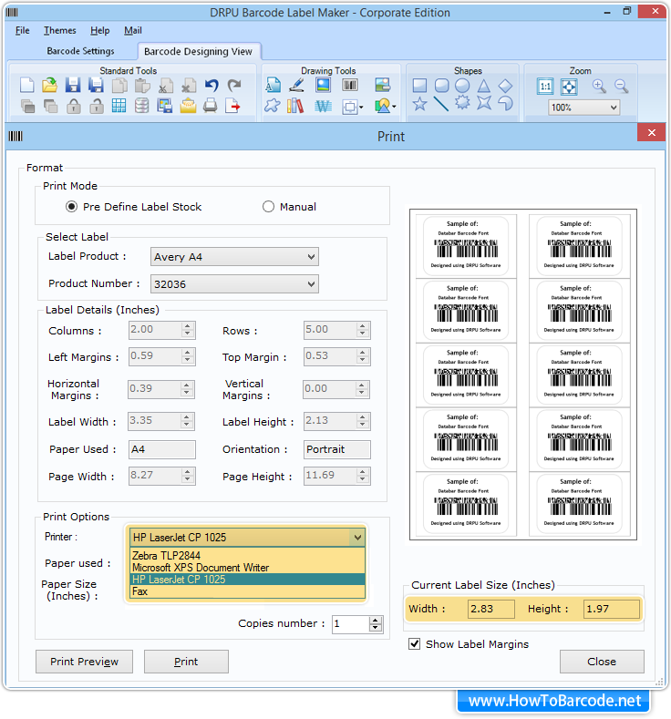The height and width of the screenshot is (719, 671).
Task: Click the Print Preview button
Action: [x=85, y=662]
